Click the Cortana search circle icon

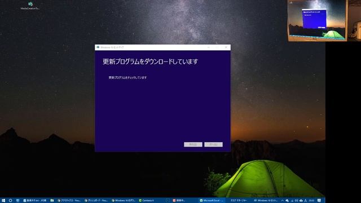10,201
